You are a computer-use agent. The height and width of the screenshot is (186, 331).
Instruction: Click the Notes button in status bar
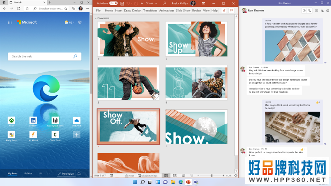[x=130, y=175]
